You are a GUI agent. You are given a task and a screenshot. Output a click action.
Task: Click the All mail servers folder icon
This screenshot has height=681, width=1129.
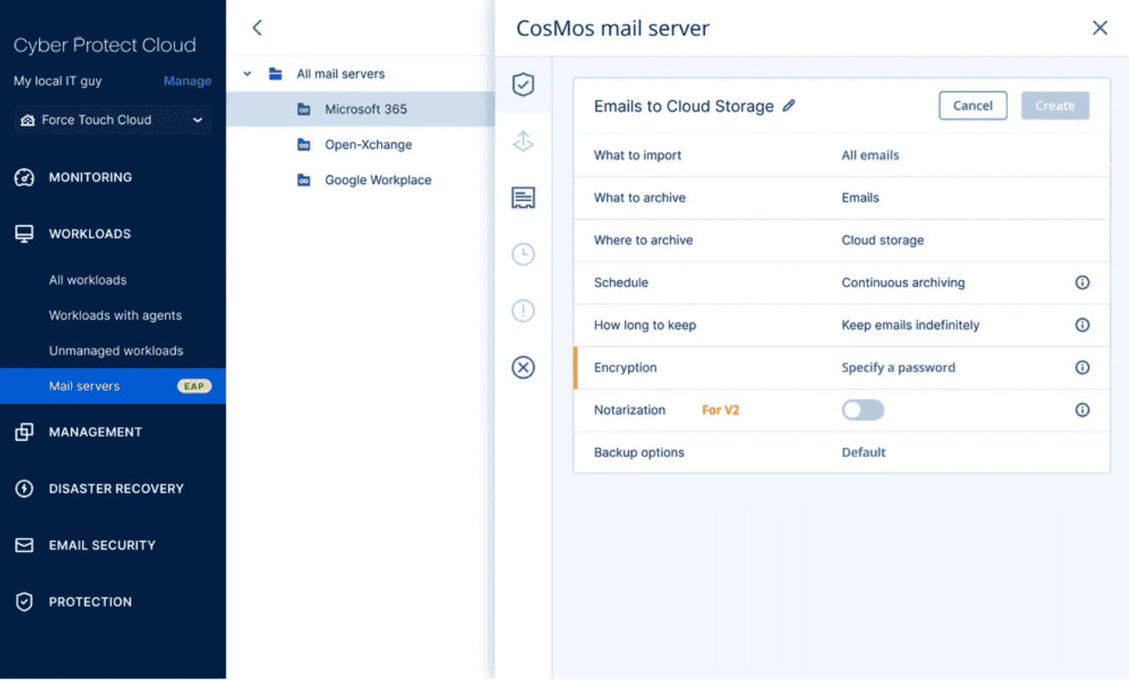(275, 73)
